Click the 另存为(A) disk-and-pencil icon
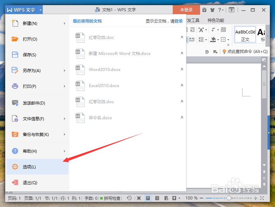The height and width of the screenshot is (207, 275). point(15,70)
